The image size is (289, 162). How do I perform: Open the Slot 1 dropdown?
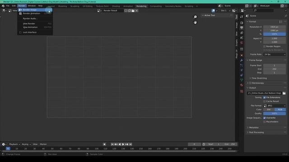click(225, 11)
